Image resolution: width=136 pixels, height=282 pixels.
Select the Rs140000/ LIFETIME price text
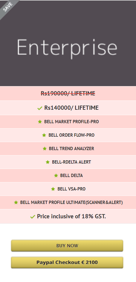[71, 108]
